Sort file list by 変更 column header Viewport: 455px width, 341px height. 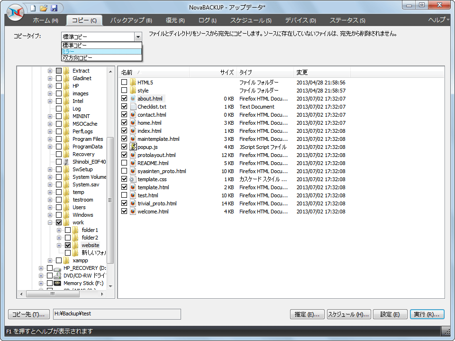coord(322,72)
